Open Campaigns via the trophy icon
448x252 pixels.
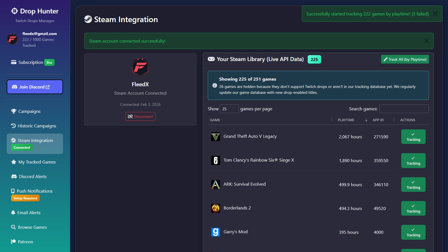point(13,111)
